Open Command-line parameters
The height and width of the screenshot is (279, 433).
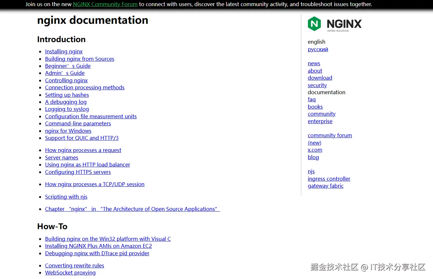[78, 123]
